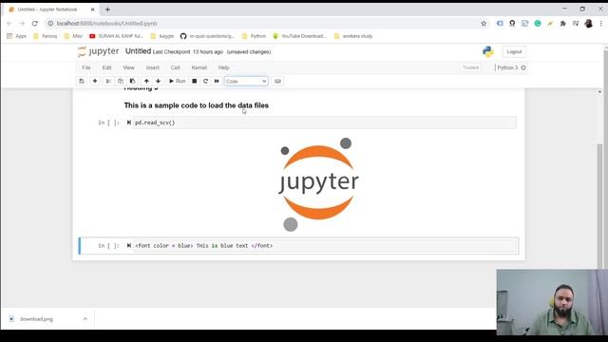Image resolution: width=608 pixels, height=342 pixels.
Task: Open the File menu
Action: (x=86, y=67)
